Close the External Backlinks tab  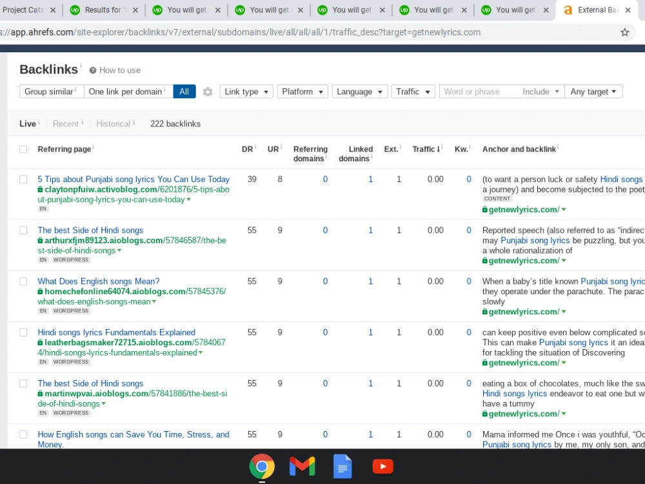pyautogui.click(x=628, y=10)
